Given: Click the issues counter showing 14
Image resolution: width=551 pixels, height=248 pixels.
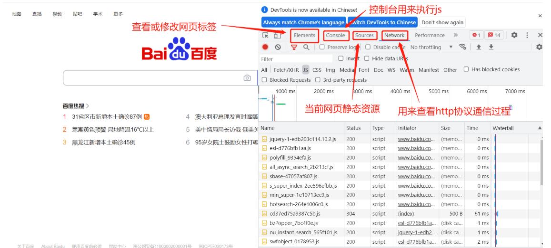Looking at the screenshot, I should pyautogui.click(x=494, y=35).
